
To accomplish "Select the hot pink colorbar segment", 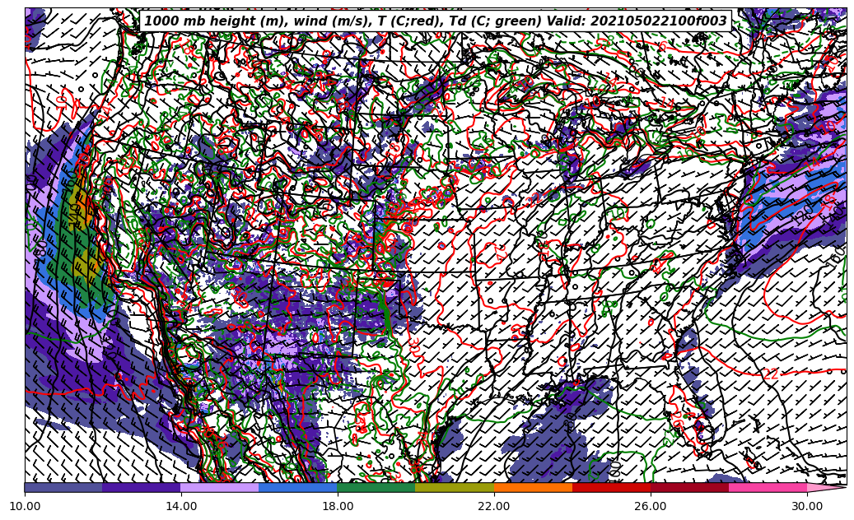I will click(768, 488).
